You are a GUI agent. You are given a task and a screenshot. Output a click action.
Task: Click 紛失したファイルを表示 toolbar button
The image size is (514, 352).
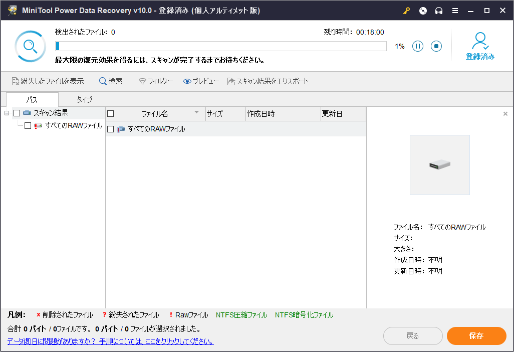[x=48, y=81]
